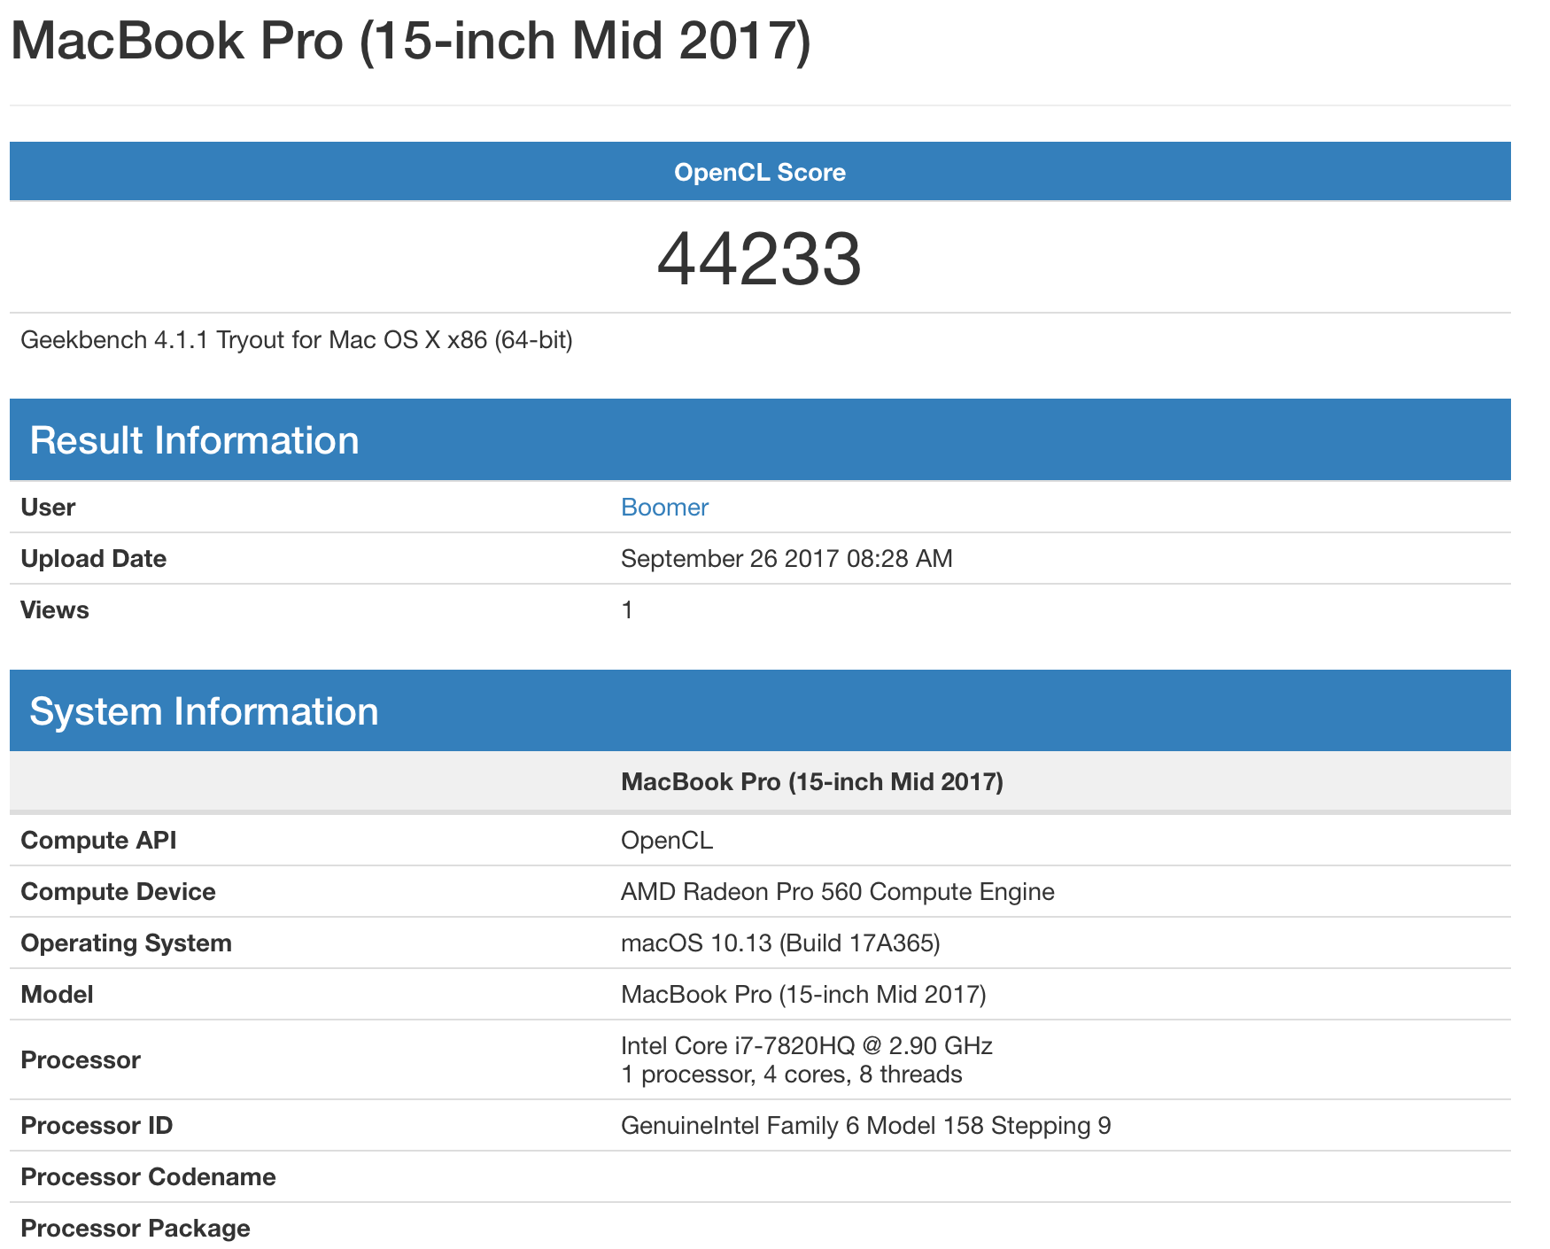Select the Processor Codename label
Image resolution: width=1550 pixels, height=1249 pixels.
coord(148,1177)
